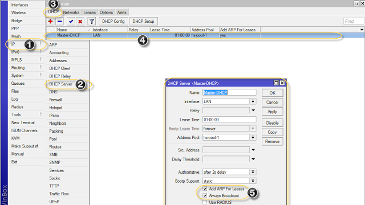Open the Address Pool dropdown hs-pool-1
Viewport: 365px width, 205px height.
253,137
